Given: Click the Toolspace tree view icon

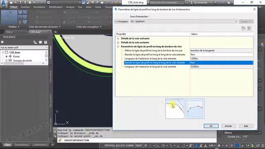Looking at the screenshot, I should tap(35, 42).
